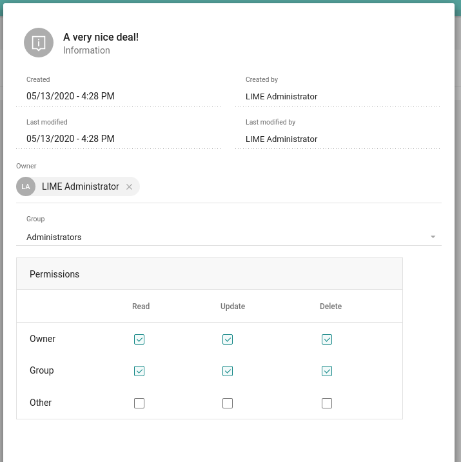Enable Other Delete permission
Viewport: 461px width, 462px height.
[327, 403]
